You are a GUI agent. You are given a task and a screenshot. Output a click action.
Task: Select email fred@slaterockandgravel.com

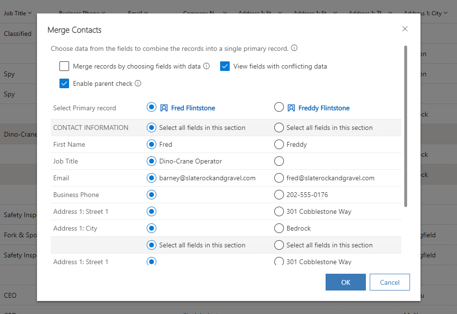[x=279, y=178]
